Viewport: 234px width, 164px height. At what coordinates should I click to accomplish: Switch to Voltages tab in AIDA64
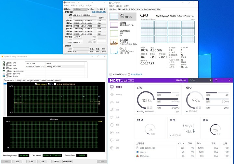tap(30, 80)
